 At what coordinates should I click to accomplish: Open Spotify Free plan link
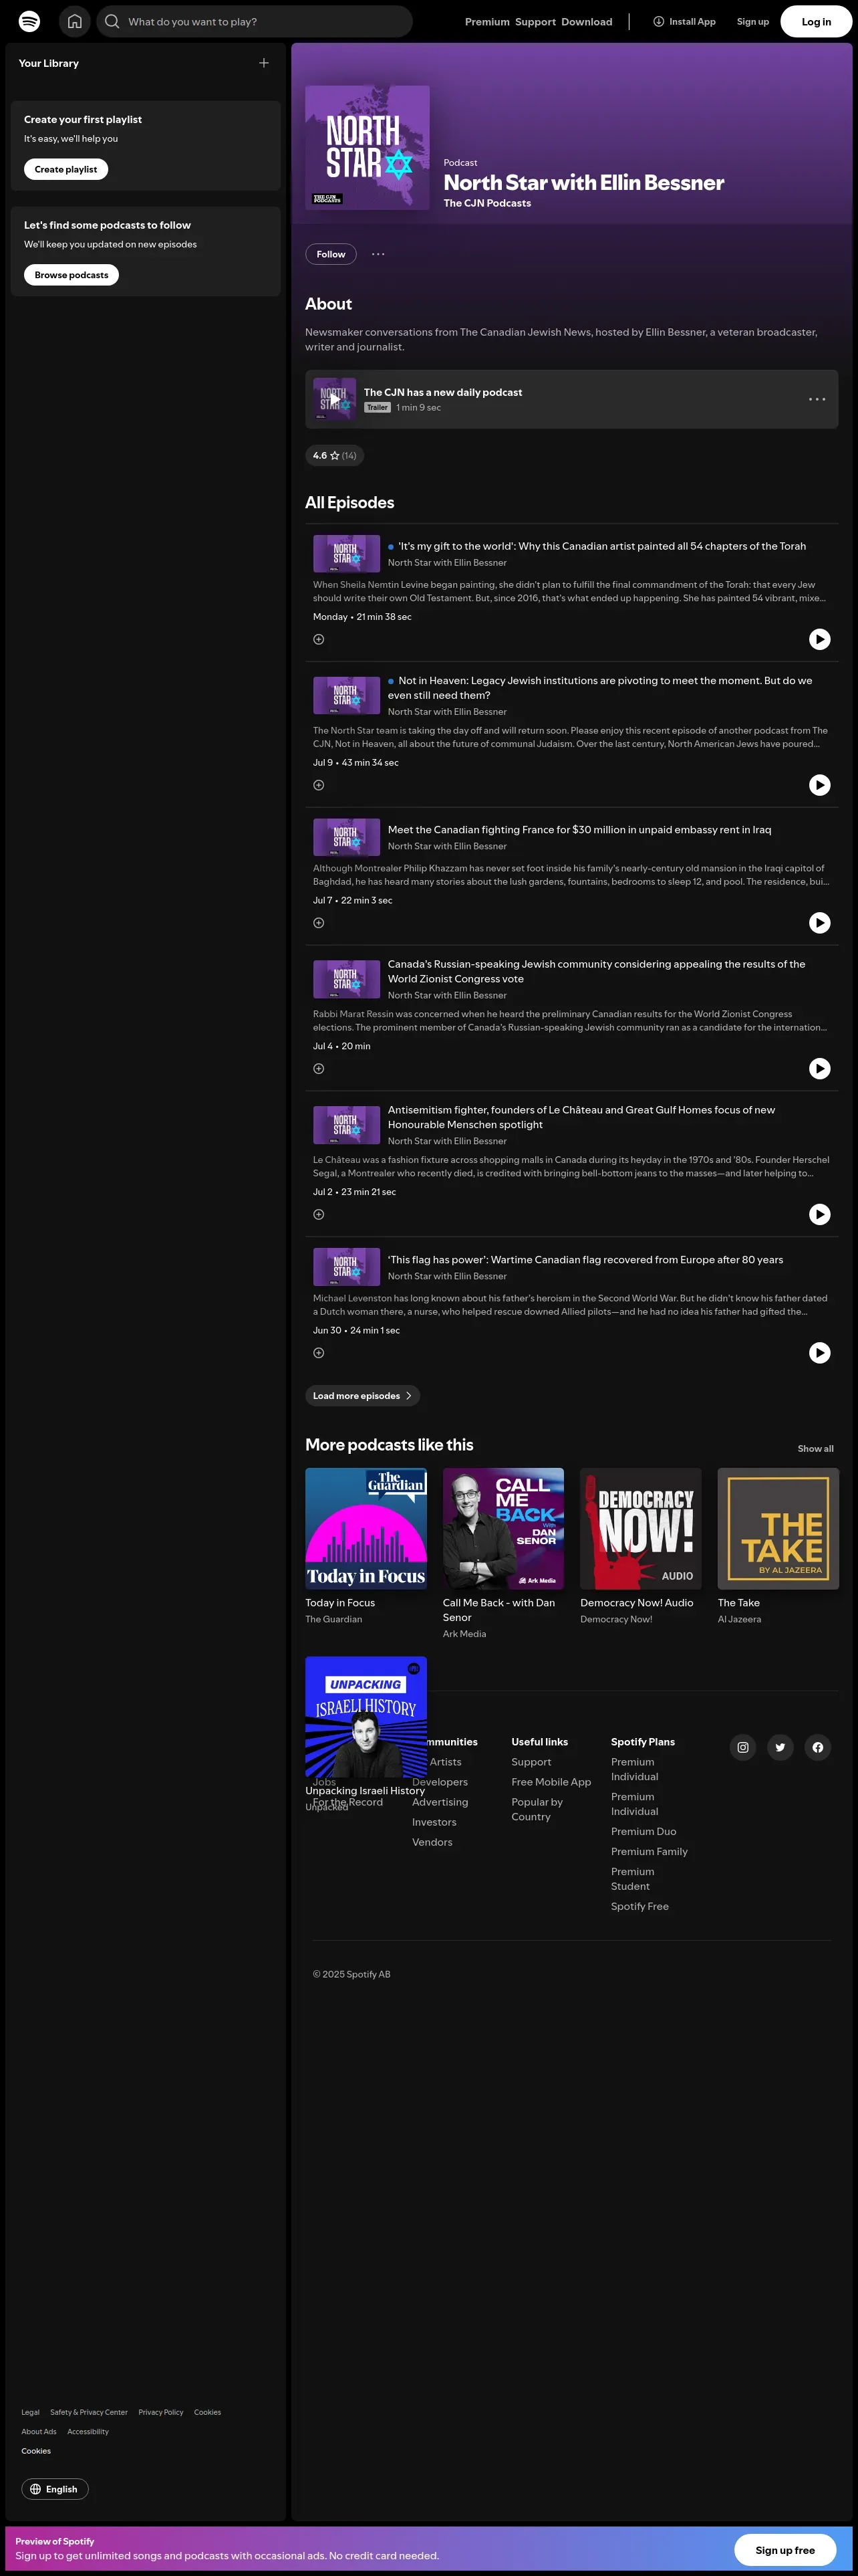tap(640, 1907)
